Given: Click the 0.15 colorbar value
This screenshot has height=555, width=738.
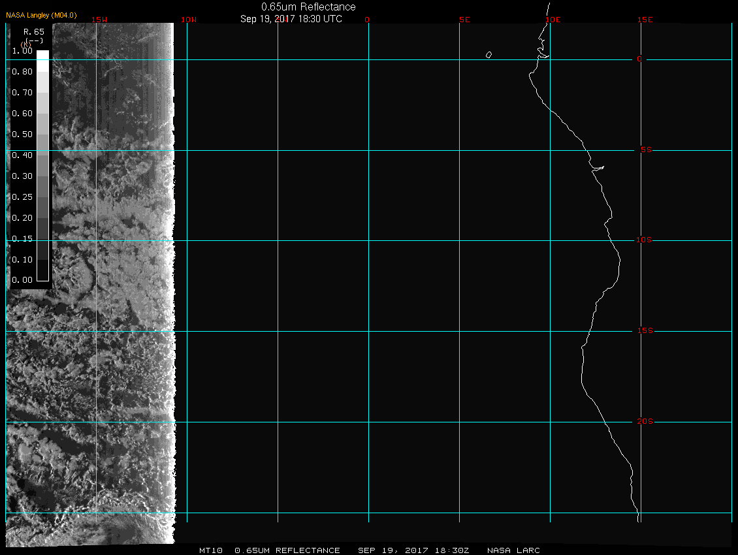Looking at the screenshot, I should 22,239.
